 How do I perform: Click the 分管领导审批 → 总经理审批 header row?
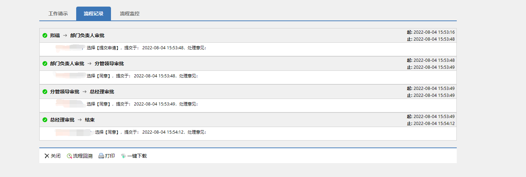[82, 92]
